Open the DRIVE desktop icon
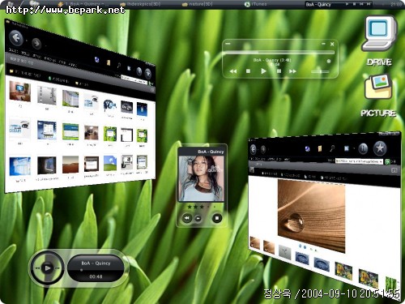 point(379,41)
